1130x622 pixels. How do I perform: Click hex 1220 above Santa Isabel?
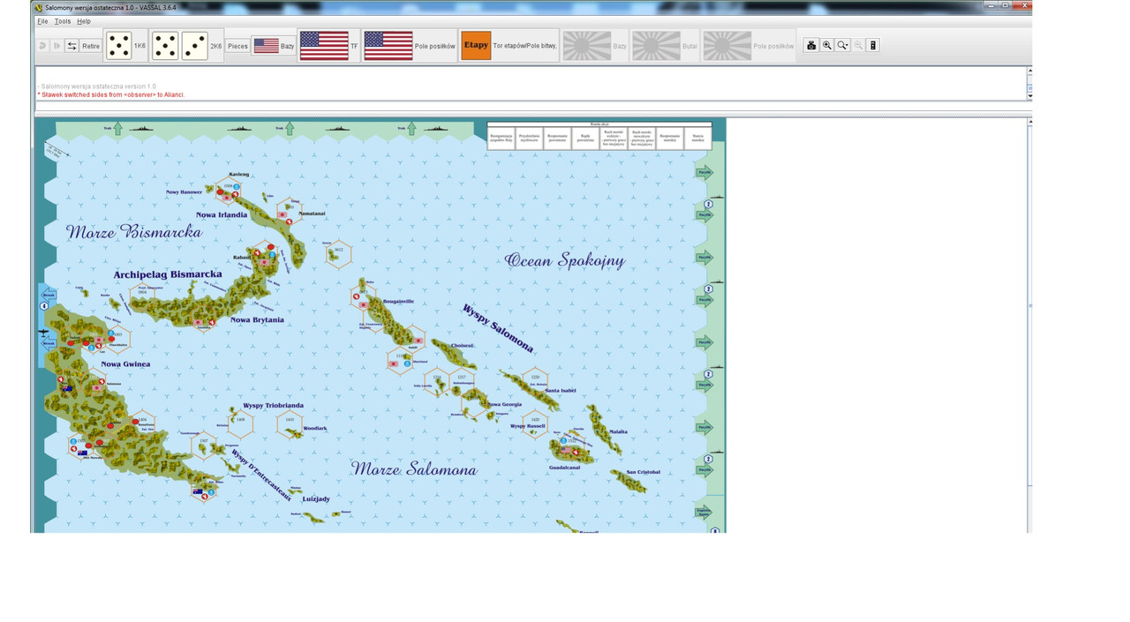(x=535, y=381)
